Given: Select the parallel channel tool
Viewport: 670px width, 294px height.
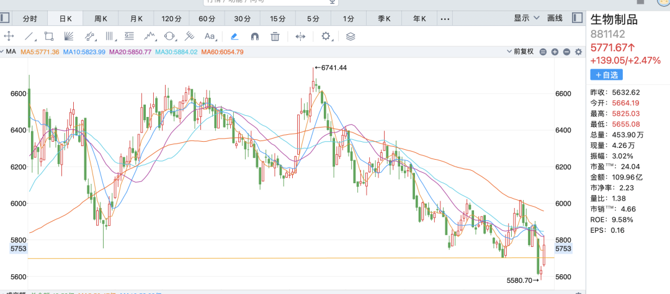Looking at the screenshot, I should [x=89, y=37].
